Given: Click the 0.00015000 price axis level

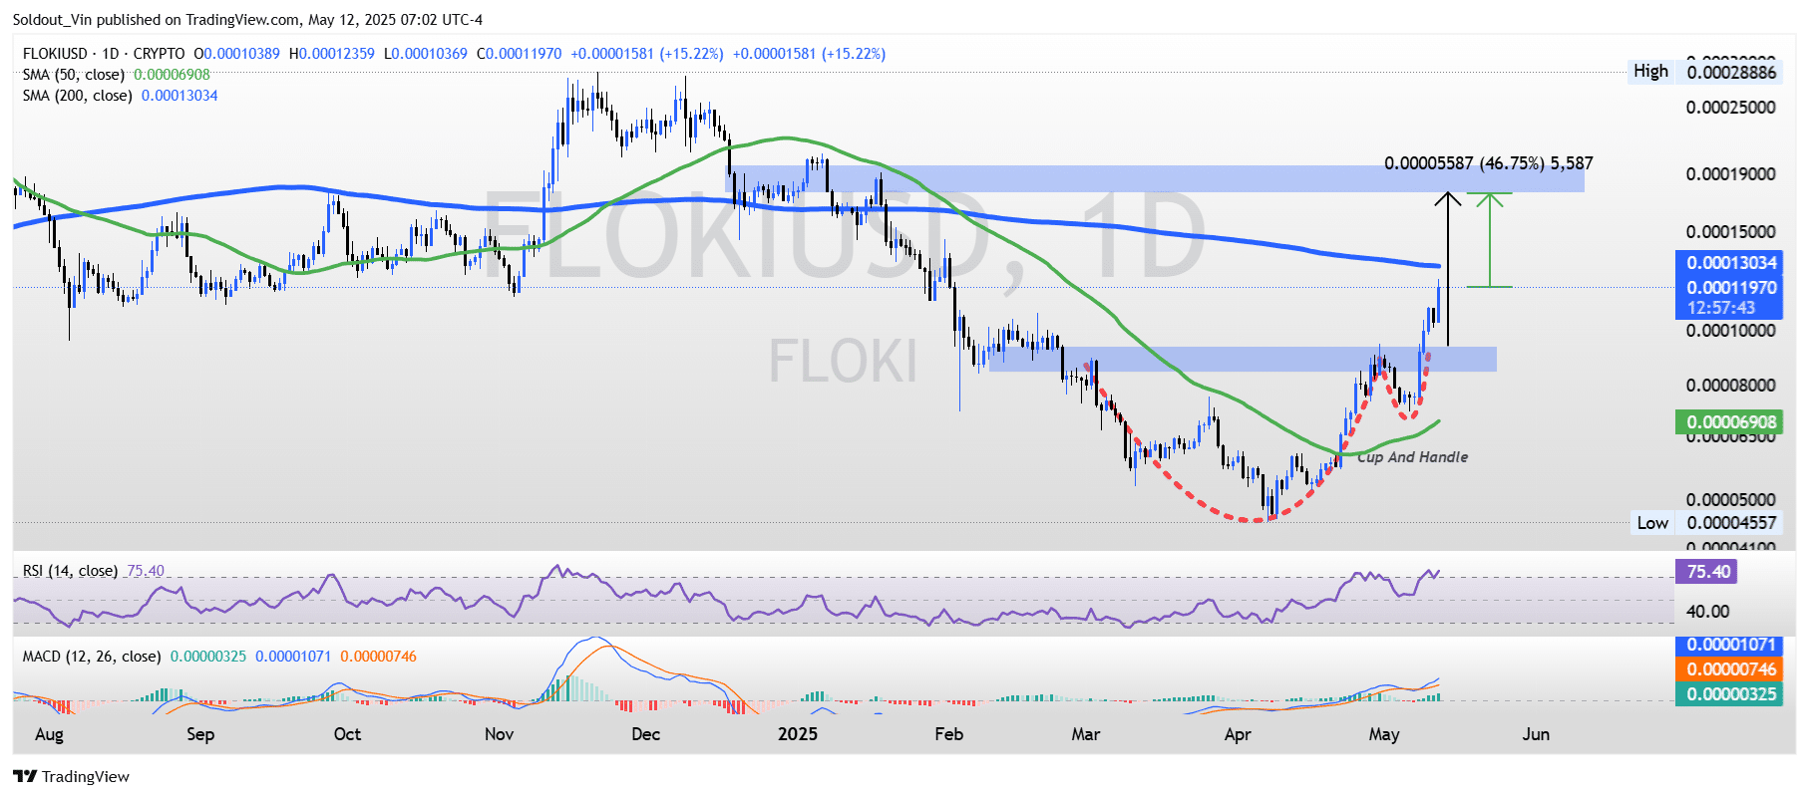Looking at the screenshot, I should pos(1731,232).
